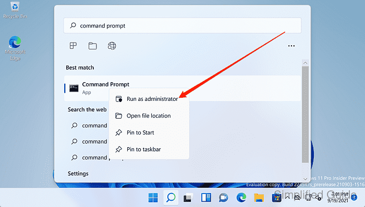The image size is (365, 207).
Task: Click the scroll up arrow in results
Action: pos(305,63)
